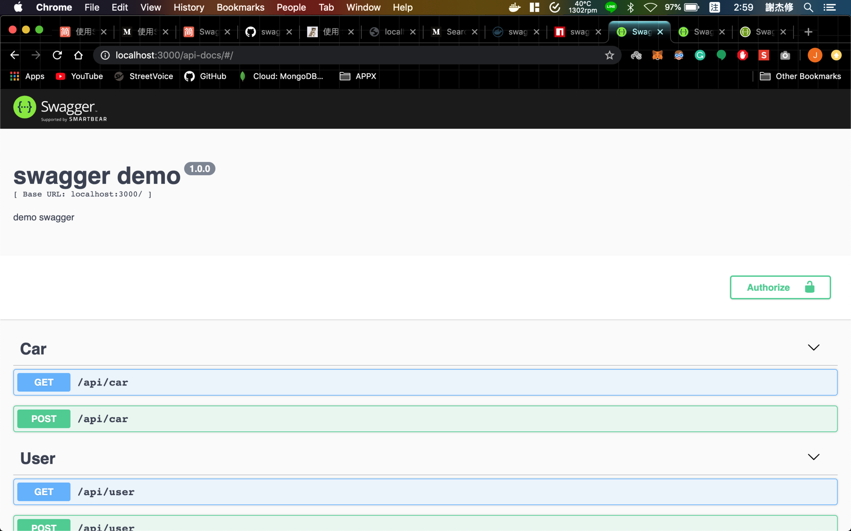Open the new tab plus button

point(808,32)
